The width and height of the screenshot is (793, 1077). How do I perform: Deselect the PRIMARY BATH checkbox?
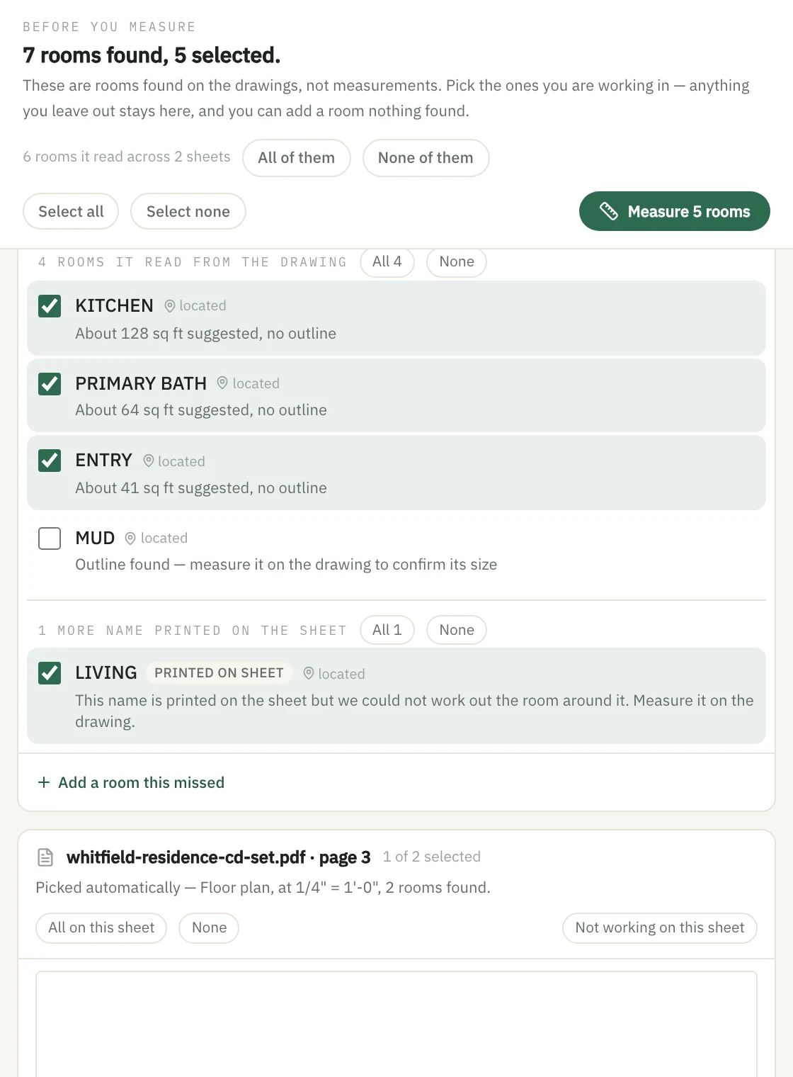point(50,384)
